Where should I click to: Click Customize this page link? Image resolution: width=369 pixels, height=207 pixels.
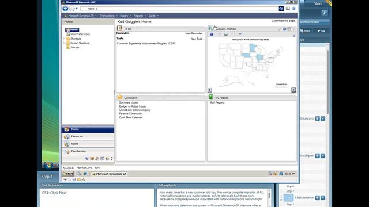click(x=283, y=21)
